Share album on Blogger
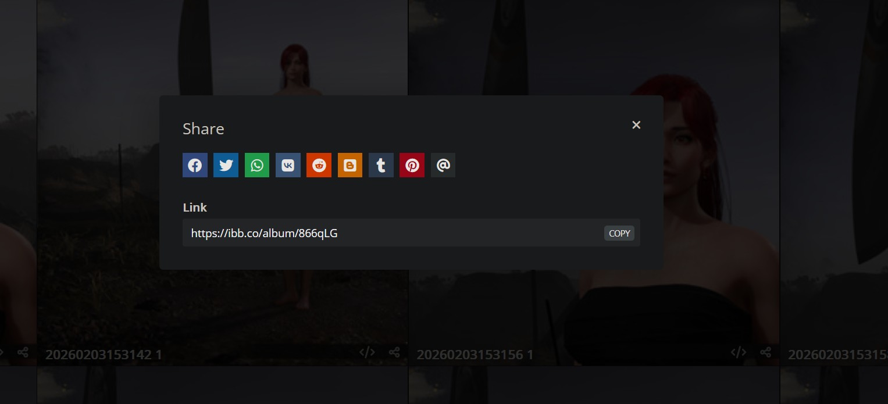 (x=350, y=165)
